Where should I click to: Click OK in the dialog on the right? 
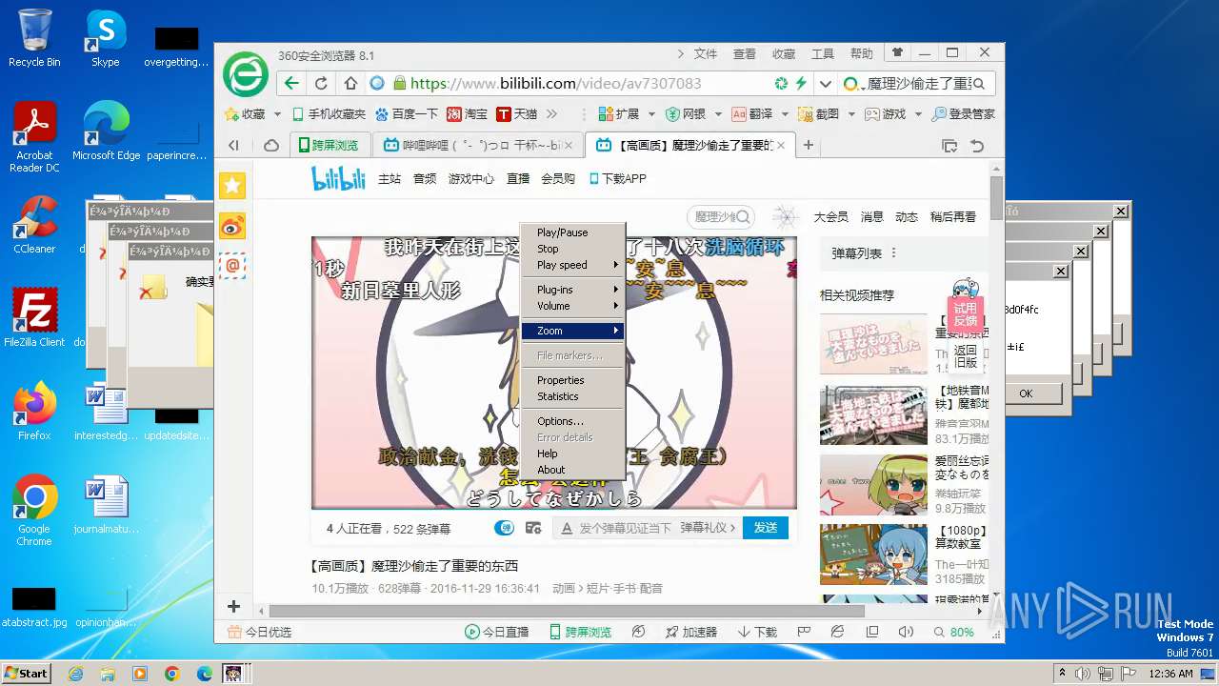tap(1026, 393)
